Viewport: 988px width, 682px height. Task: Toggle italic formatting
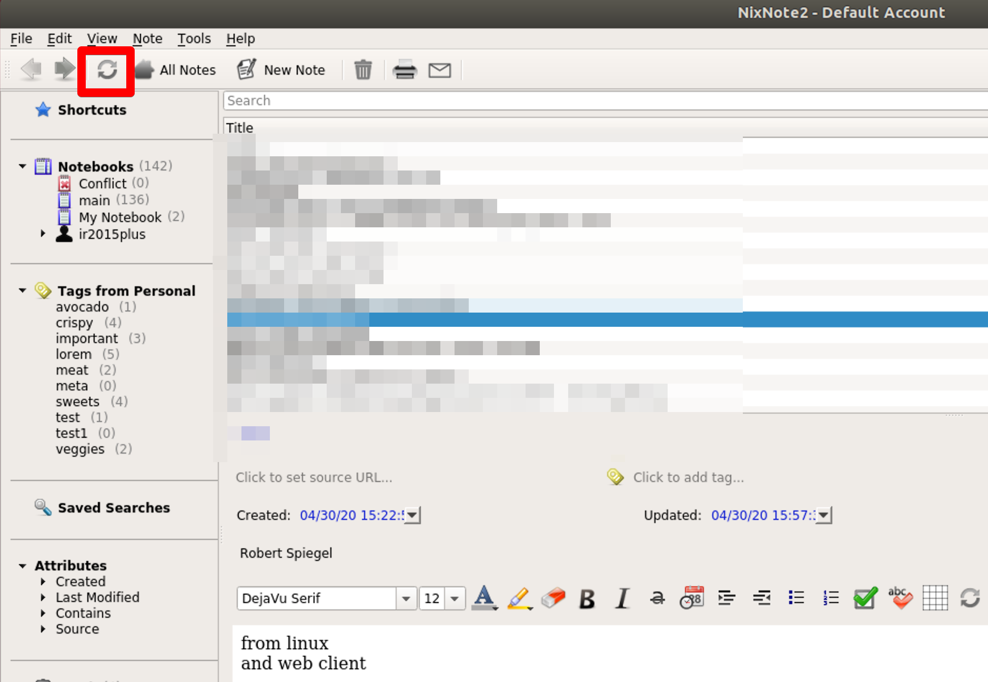(622, 598)
